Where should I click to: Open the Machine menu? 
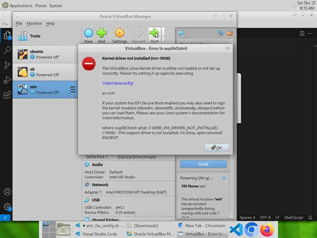pyautogui.click(x=34, y=24)
